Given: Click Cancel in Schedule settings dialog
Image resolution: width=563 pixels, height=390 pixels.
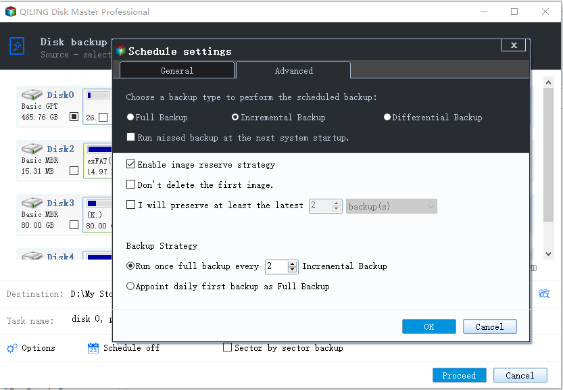Looking at the screenshot, I should 490,326.
